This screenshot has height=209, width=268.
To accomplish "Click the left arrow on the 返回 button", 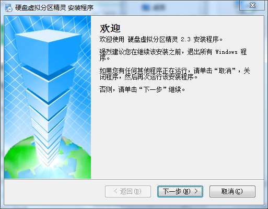I will click(x=115, y=191).
